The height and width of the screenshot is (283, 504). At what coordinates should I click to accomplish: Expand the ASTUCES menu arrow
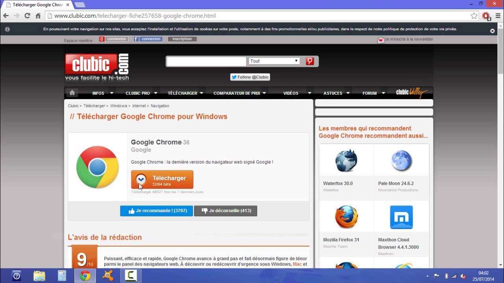click(x=348, y=93)
